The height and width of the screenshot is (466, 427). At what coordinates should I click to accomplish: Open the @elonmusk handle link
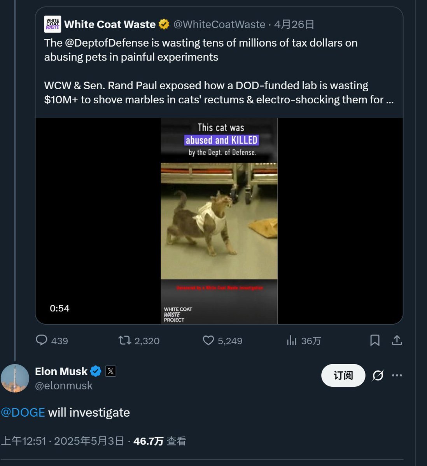[64, 386]
